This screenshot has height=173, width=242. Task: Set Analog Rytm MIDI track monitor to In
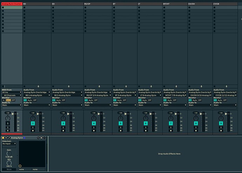tap(4, 100)
